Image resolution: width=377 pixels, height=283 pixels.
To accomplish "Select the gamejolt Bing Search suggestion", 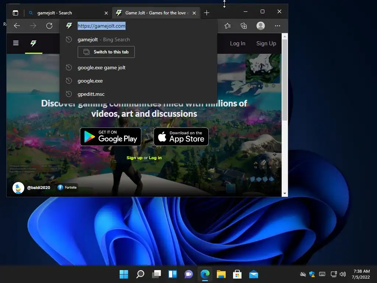I will click(138, 39).
